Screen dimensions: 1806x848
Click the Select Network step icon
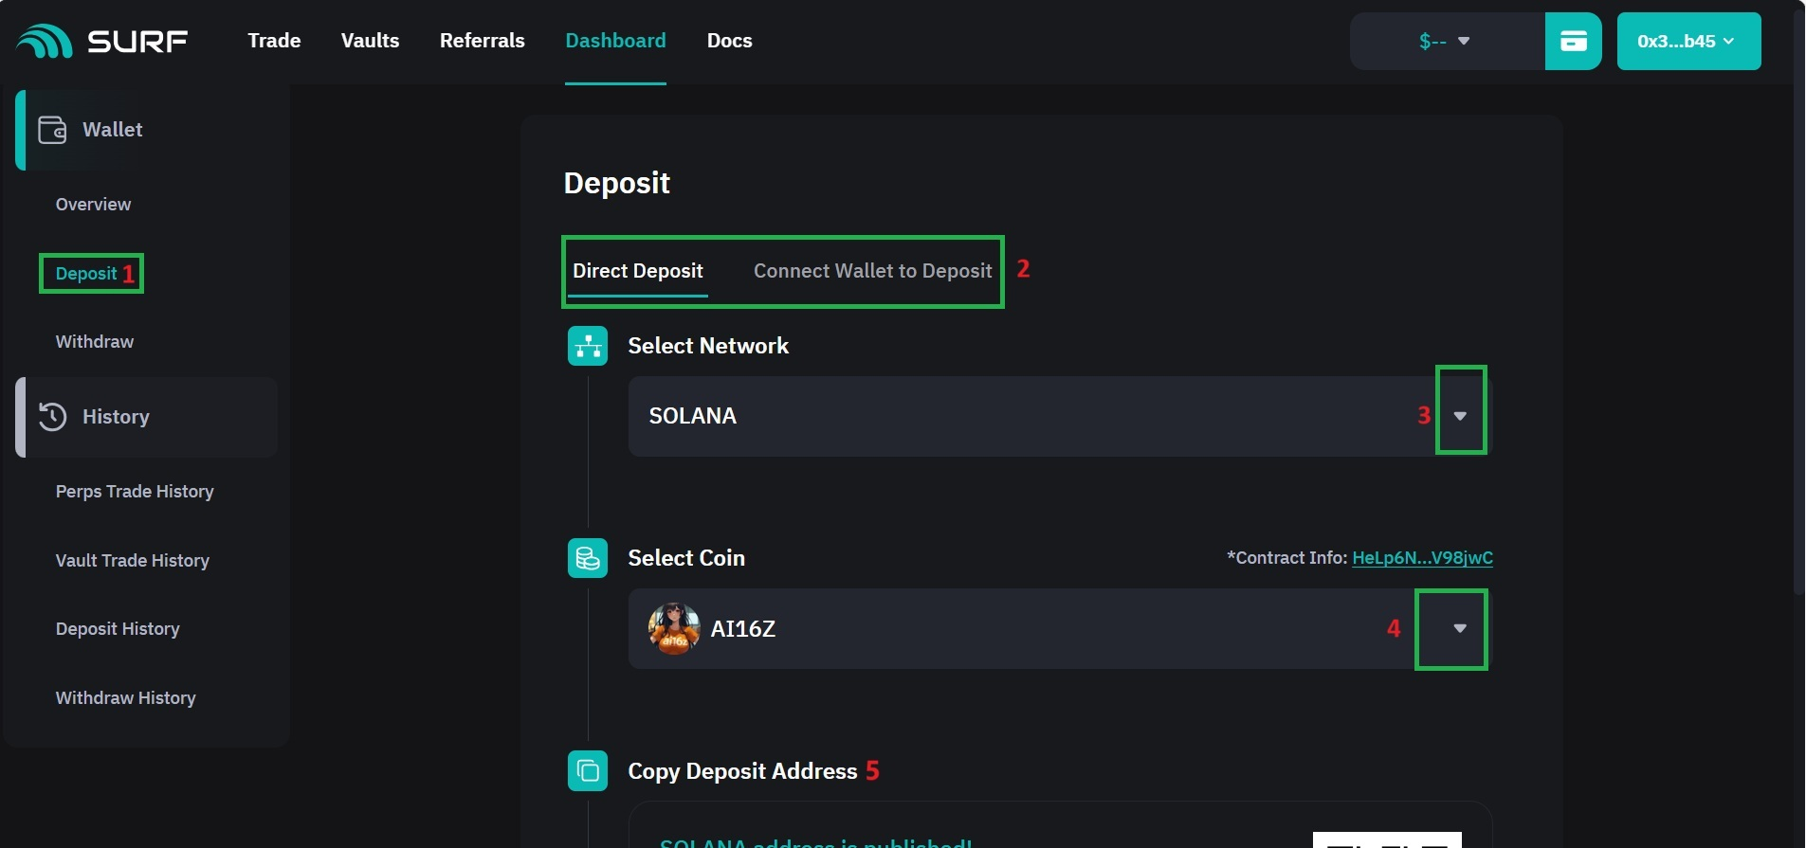588,346
